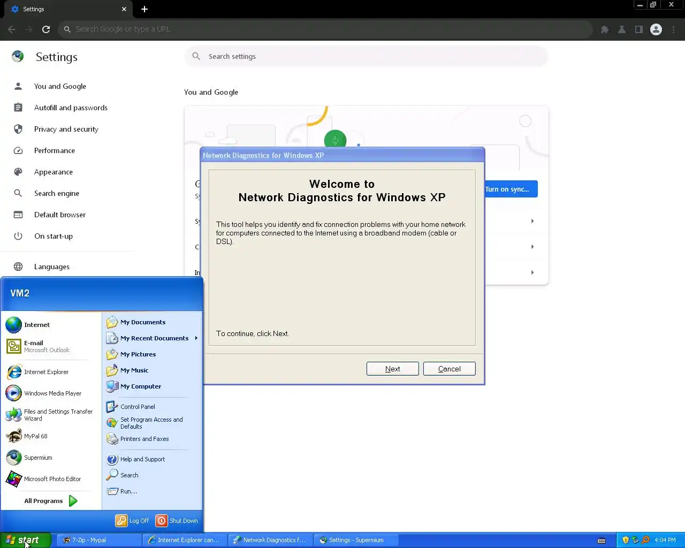Open the extensions puzzle icon

click(605, 29)
